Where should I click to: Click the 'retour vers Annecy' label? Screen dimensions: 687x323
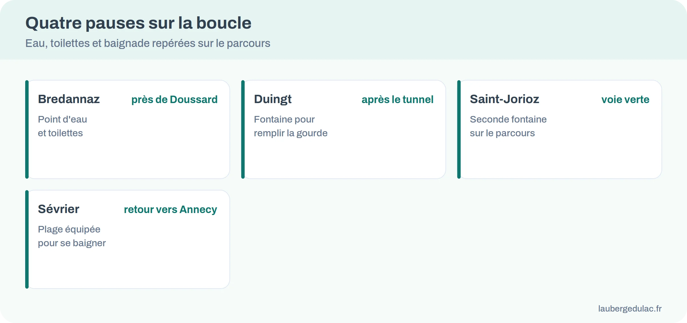tap(170, 210)
